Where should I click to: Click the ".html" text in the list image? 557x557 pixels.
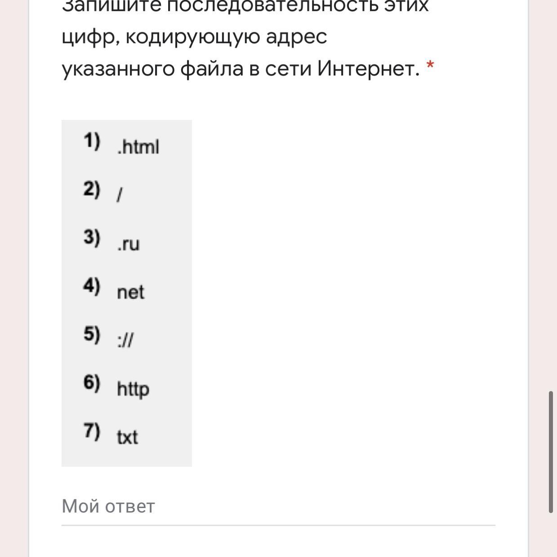tap(138, 147)
